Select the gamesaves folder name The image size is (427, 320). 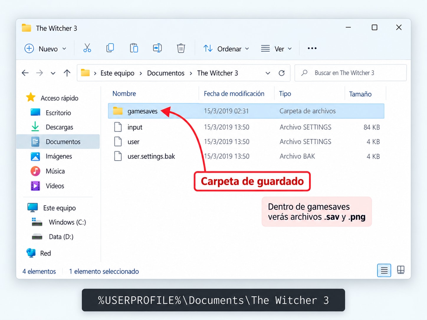point(142,111)
